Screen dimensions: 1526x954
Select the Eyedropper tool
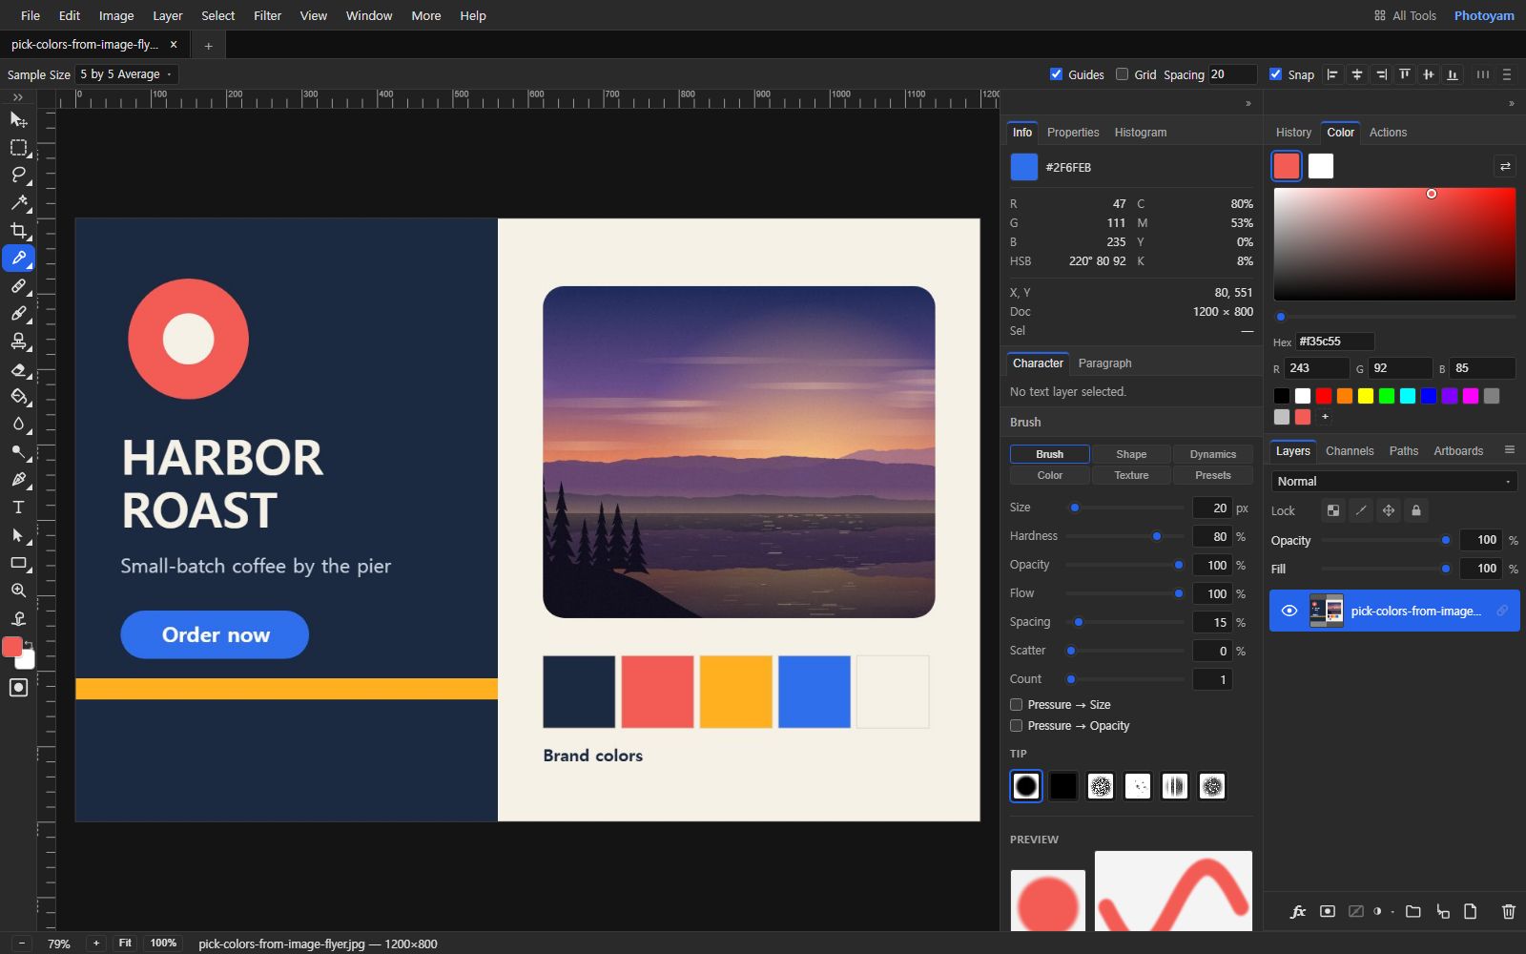pos(18,258)
